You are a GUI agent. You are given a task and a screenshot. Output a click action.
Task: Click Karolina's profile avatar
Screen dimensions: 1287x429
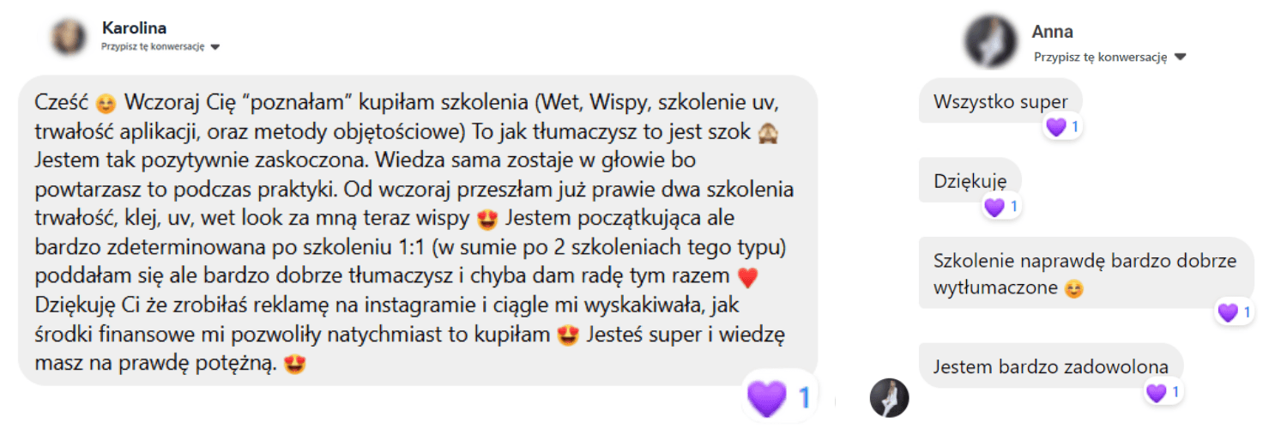69,37
